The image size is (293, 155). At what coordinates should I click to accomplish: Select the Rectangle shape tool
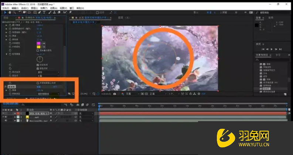coord(35,12)
